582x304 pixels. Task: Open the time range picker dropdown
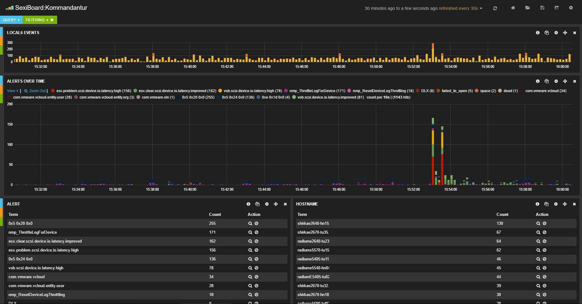[x=423, y=8]
